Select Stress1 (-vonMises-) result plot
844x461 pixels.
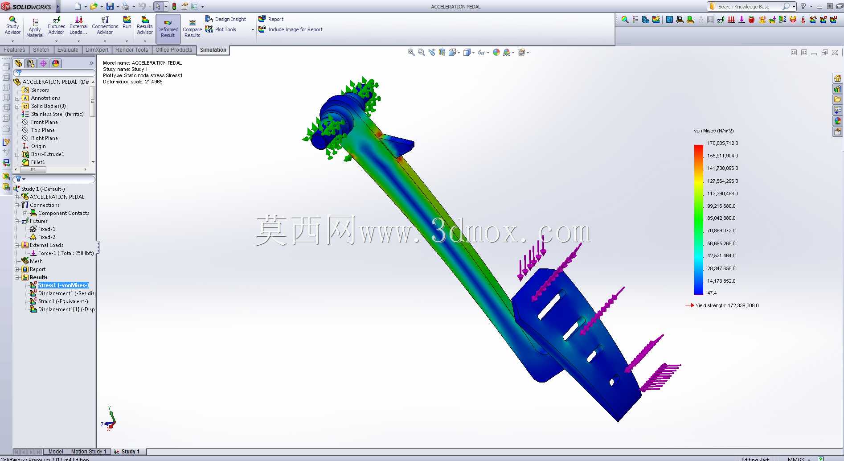pos(59,285)
